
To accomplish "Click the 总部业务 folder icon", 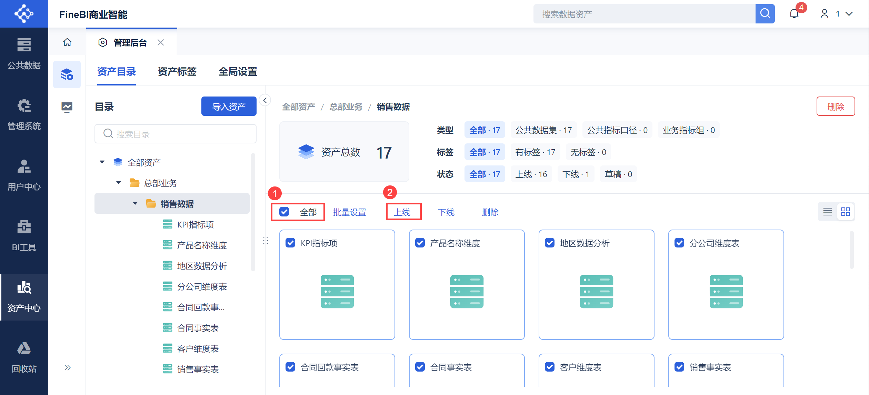I will point(134,183).
